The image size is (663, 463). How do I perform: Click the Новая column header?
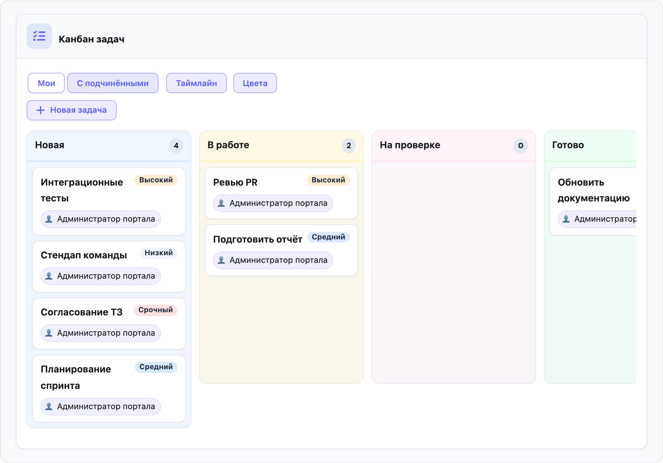[109, 146]
